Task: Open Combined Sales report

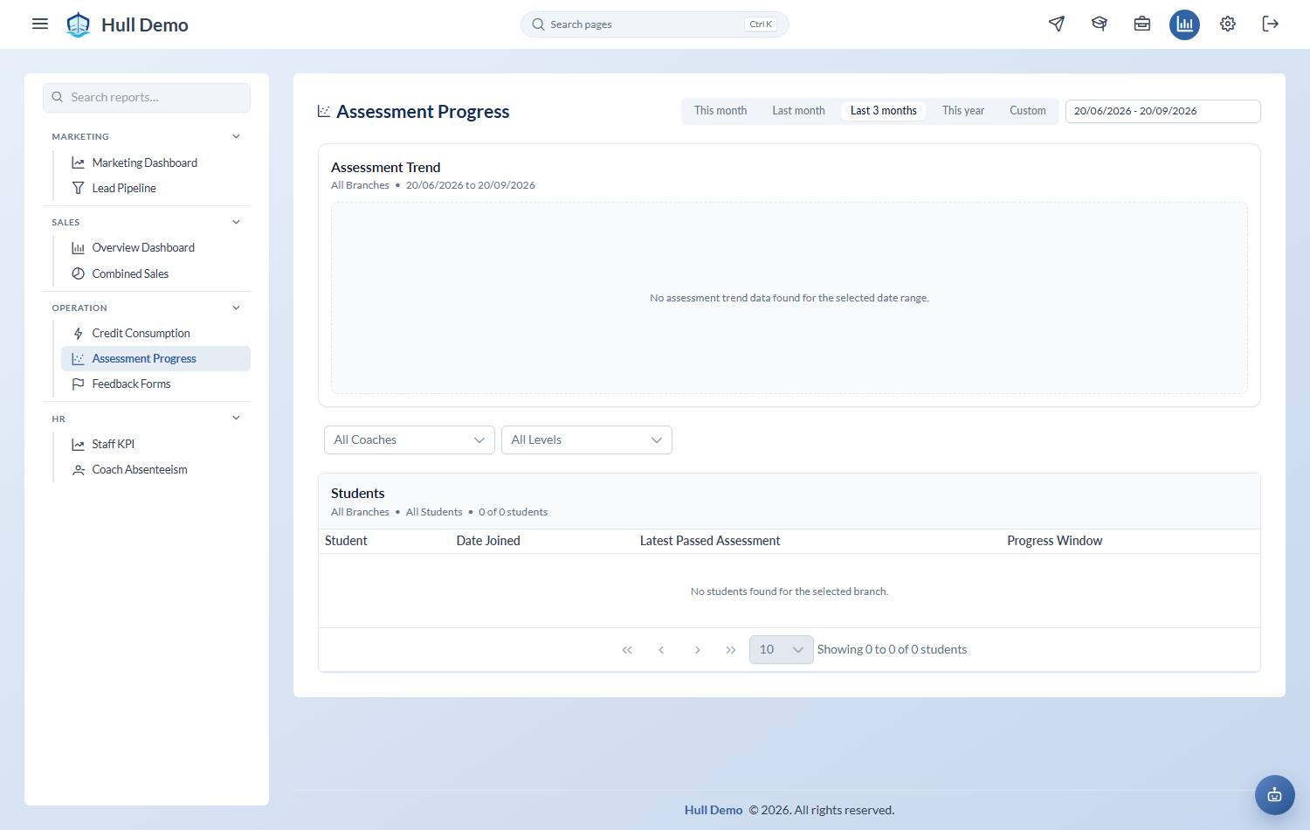Action: (155, 273)
